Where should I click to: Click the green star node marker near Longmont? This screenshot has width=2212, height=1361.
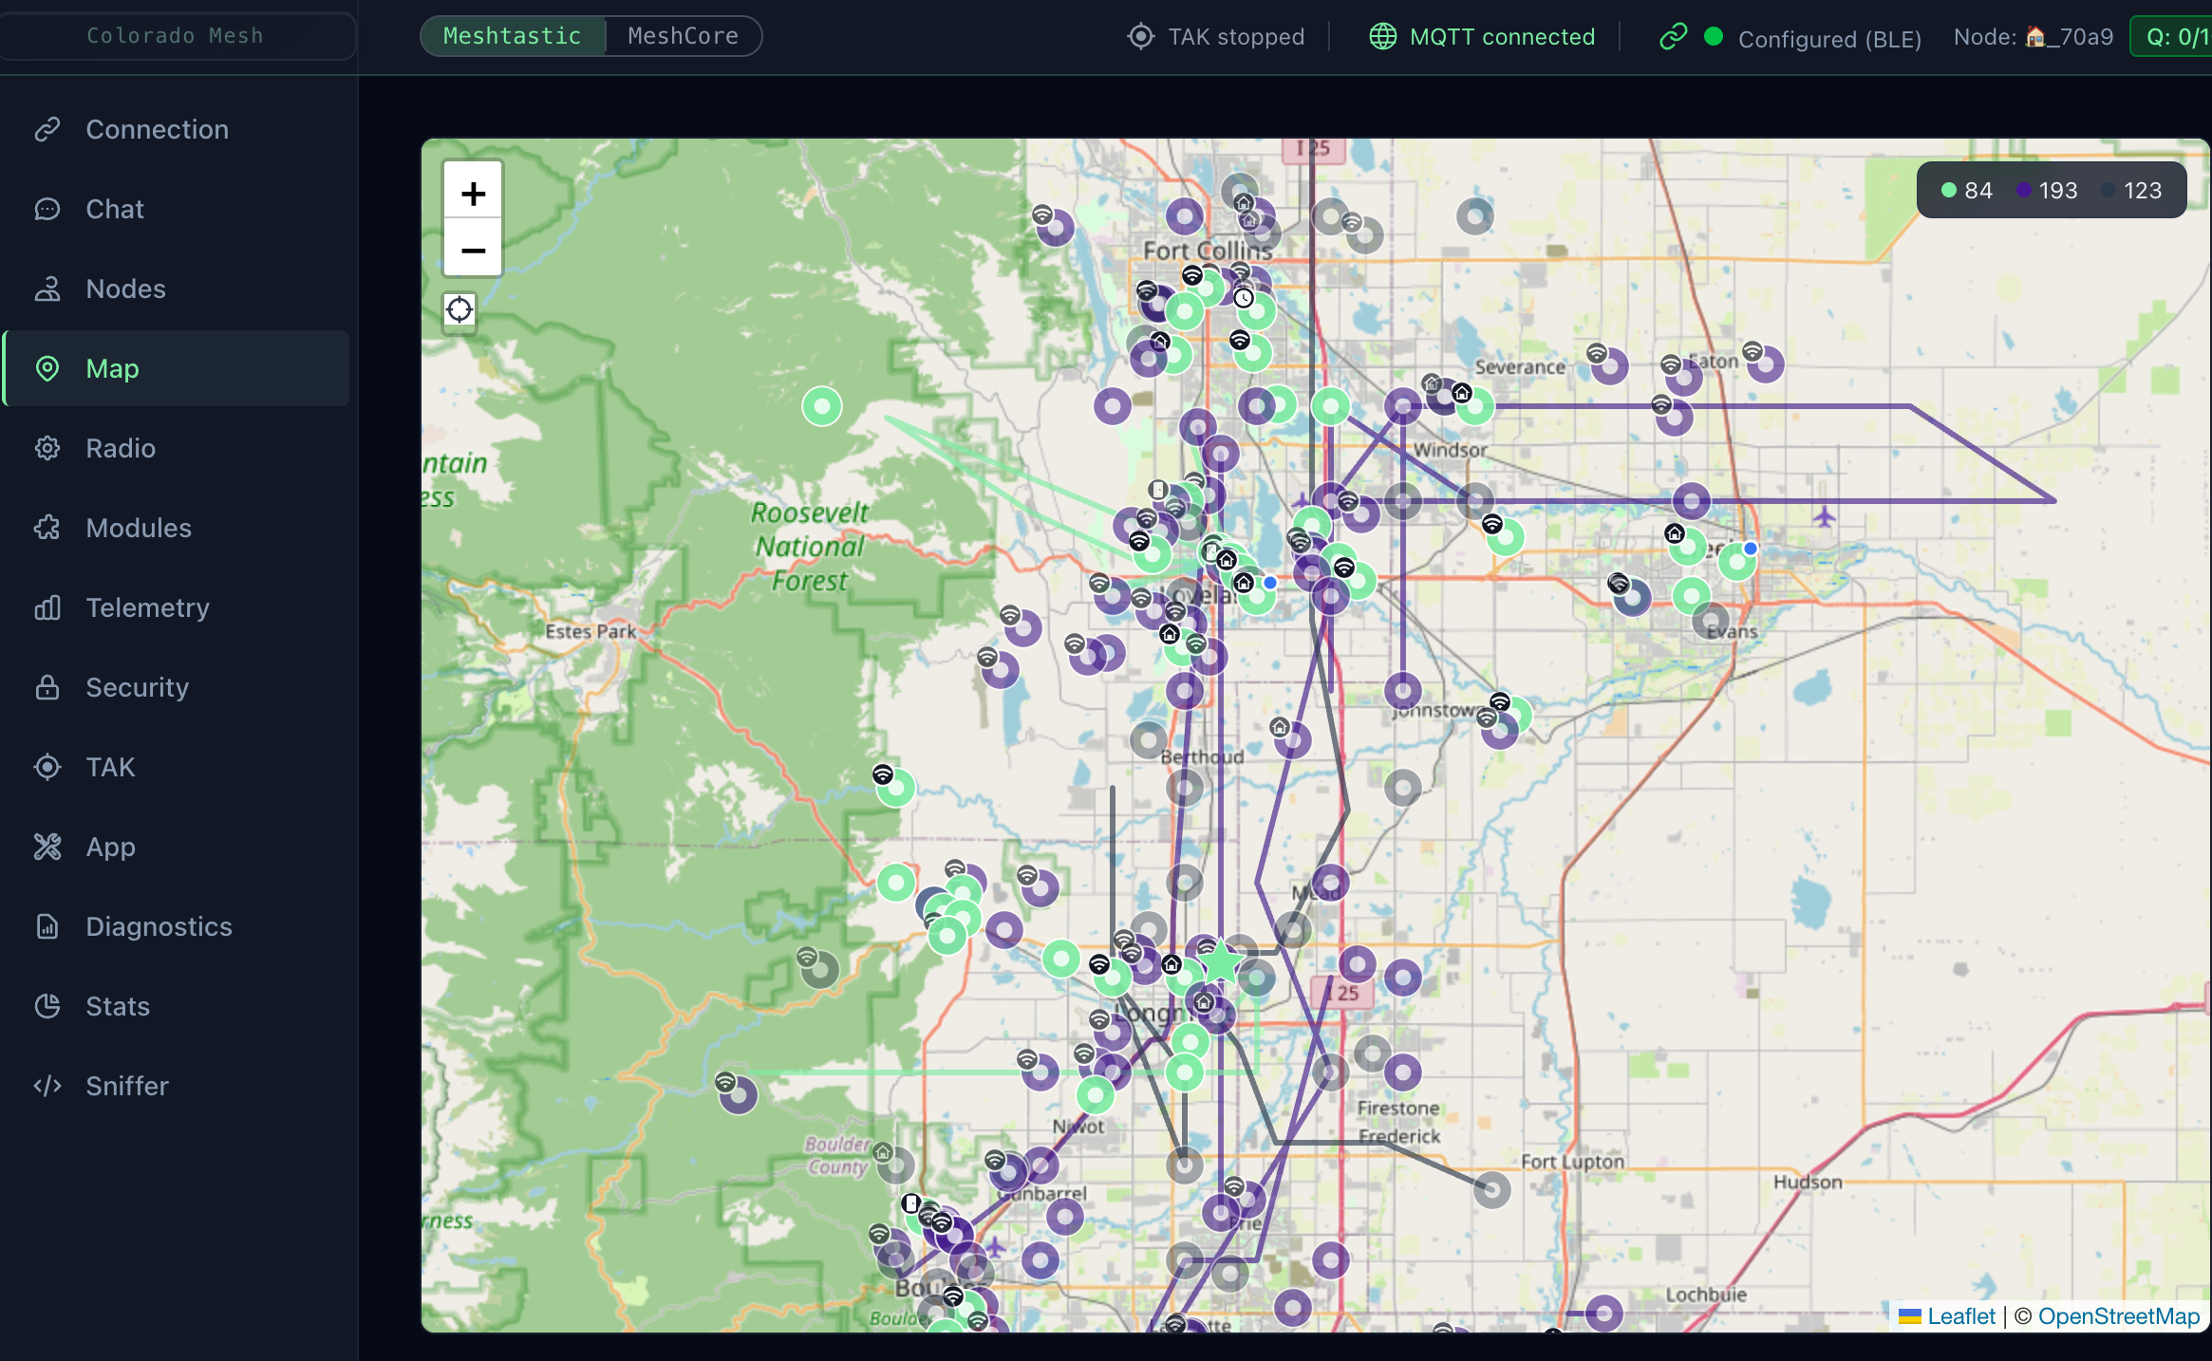point(1221,962)
